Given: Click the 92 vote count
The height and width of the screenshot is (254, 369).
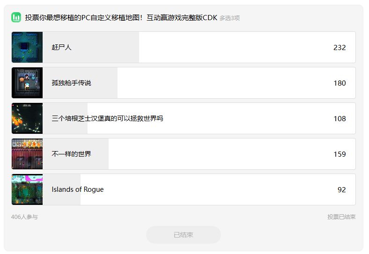Looking at the screenshot, I should point(341,189).
